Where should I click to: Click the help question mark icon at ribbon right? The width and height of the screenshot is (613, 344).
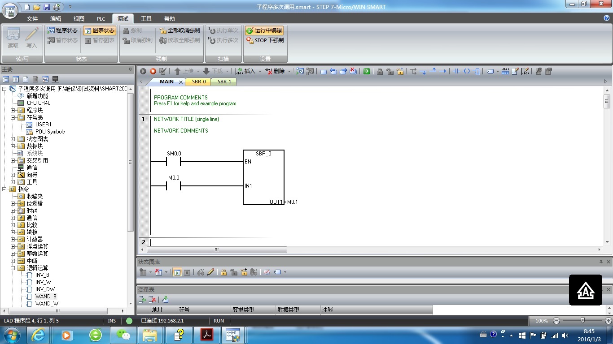(x=607, y=18)
